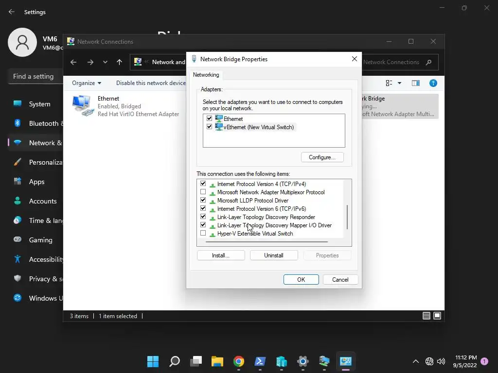Open Time & language settings

(x=36, y=220)
